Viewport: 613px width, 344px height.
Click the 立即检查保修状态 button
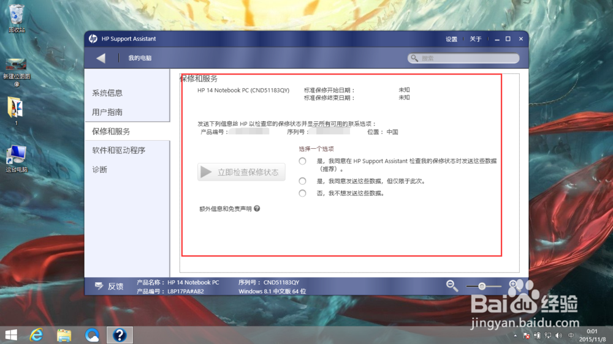coord(241,172)
